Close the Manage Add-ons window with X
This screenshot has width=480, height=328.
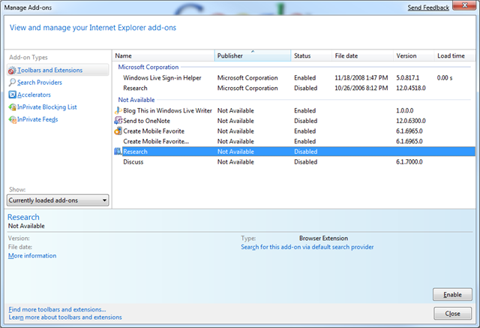464,5
